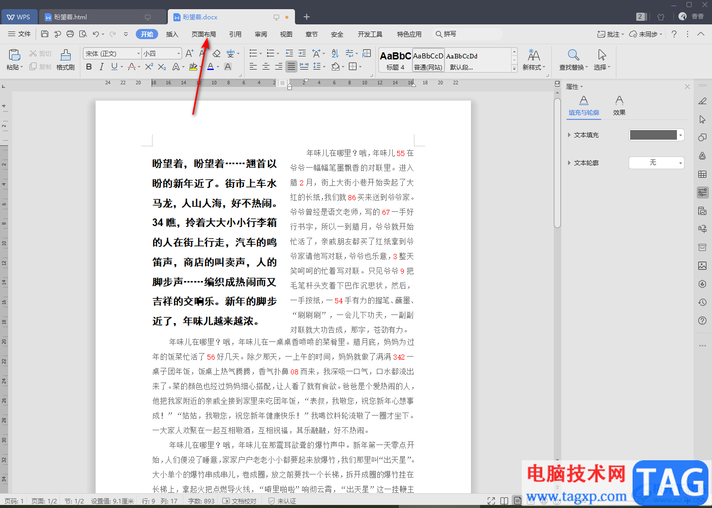Expand the styles gallery more arrow

point(514,68)
